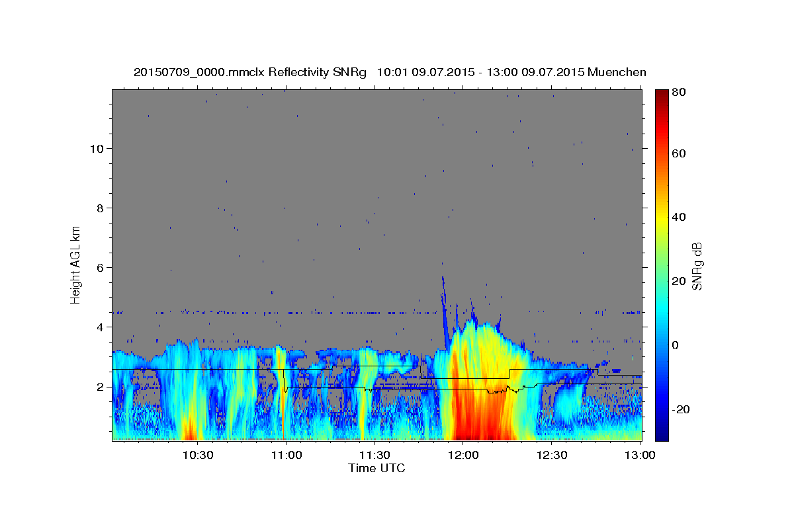Click the colorbar value label '20'
This screenshot has height=529, width=794.
[x=678, y=281]
